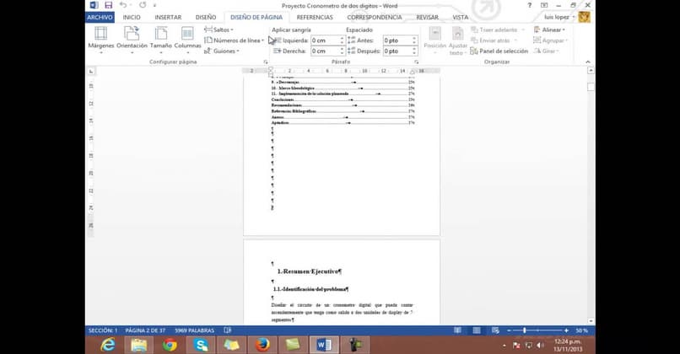Open the Orientación options

click(132, 40)
